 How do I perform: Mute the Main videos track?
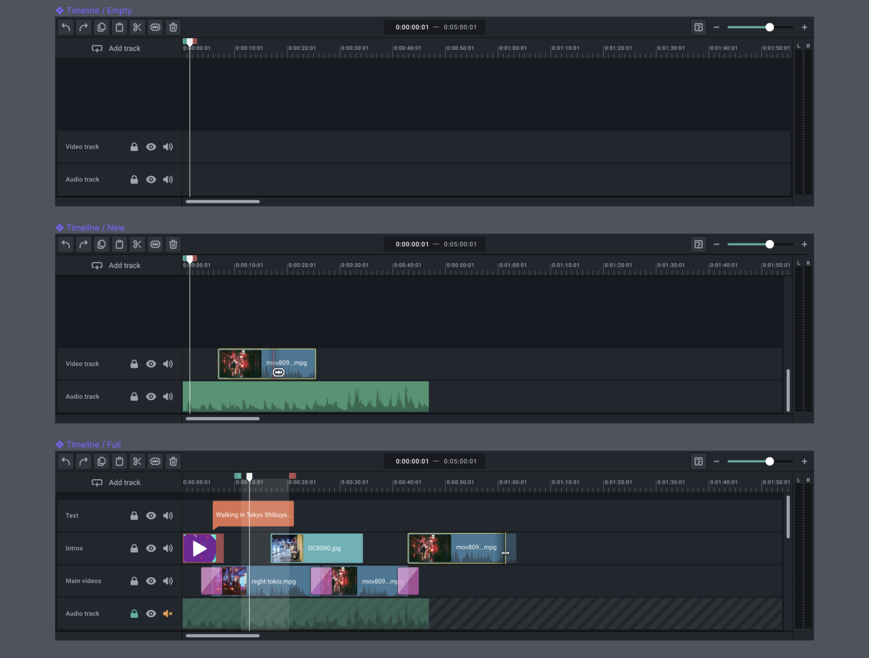coord(168,581)
